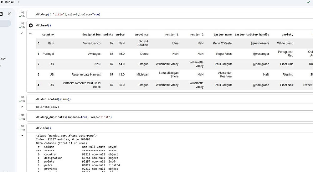This screenshot has height=172, width=313.
Task: Click the 'designation' column header
Action: pos(91,34)
